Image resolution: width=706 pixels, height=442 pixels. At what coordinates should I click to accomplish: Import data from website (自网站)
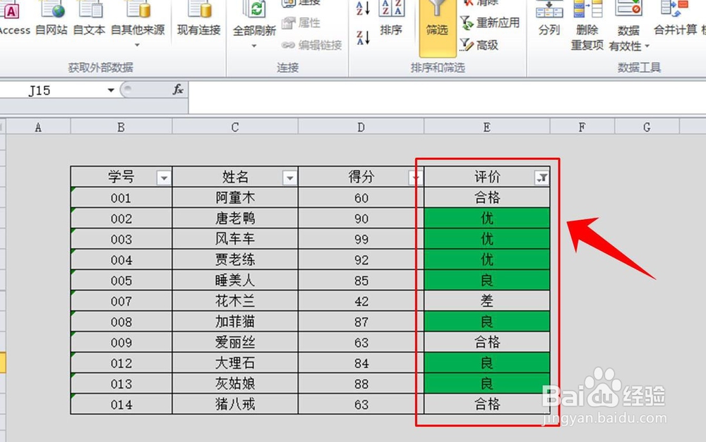point(52,18)
